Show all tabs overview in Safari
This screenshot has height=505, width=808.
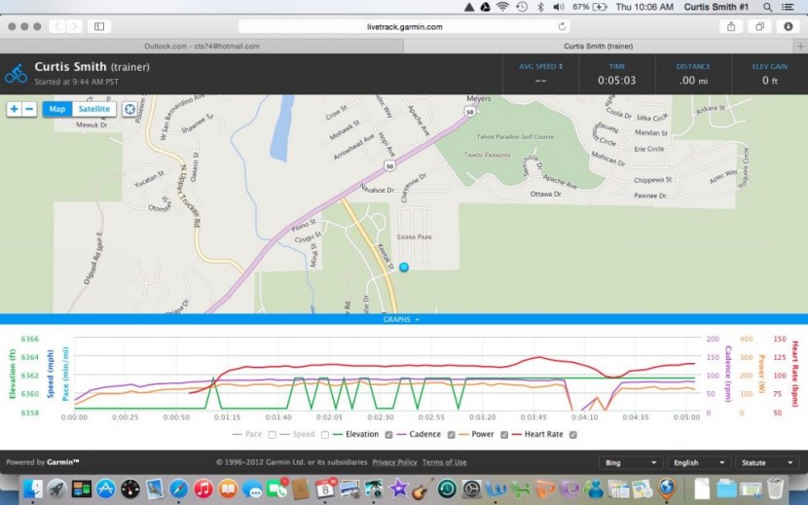[x=759, y=26]
